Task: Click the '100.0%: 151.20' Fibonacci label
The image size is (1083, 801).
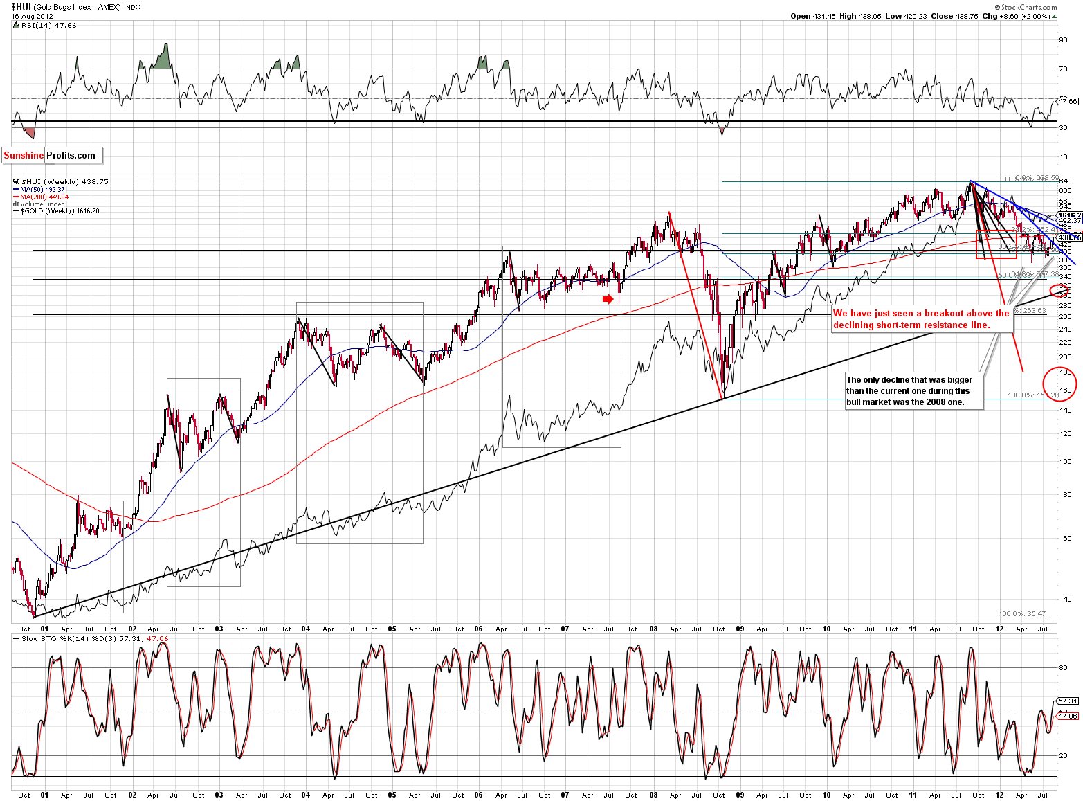Action: pyautogui.click(x=1033, y=395)
